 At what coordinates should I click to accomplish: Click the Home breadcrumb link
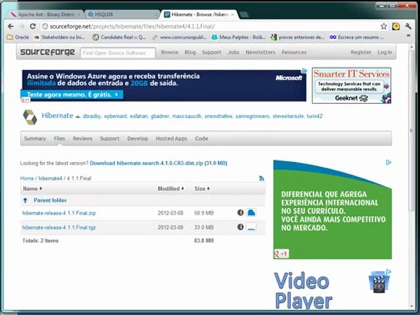pyautogui.click(x=27, y=178)
